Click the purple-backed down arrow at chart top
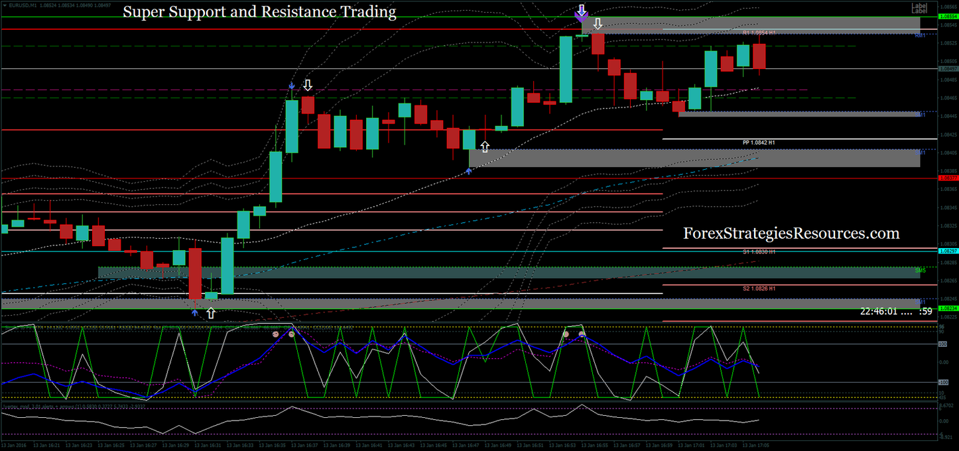The height and width of the screenshot is (451, 959). point(582,12)
